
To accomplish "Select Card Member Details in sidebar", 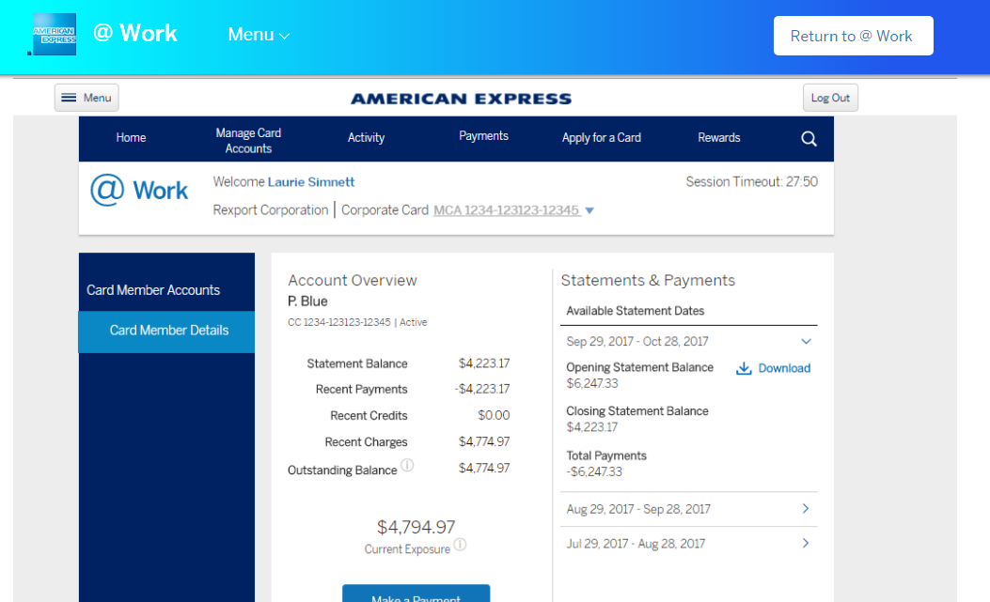I will [x=166, y=332].
